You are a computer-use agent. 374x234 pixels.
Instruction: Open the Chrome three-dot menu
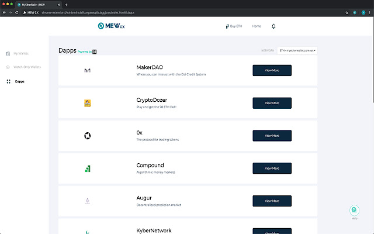pyautogui.click(x=370, y=13)
